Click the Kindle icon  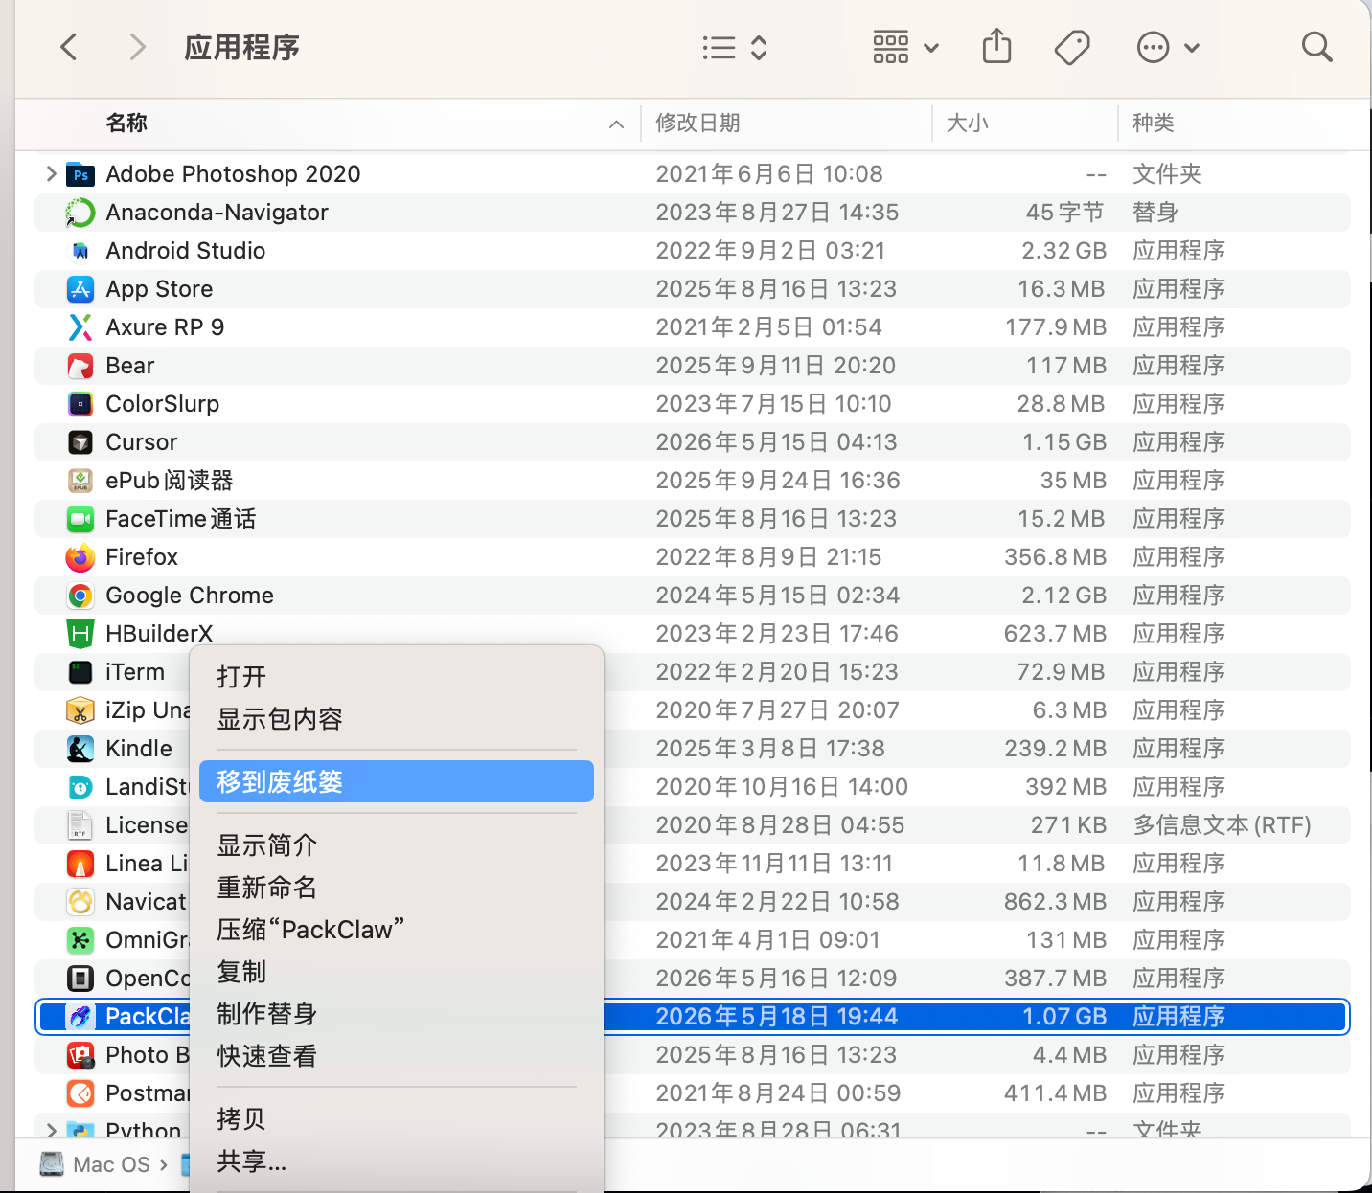80,749
